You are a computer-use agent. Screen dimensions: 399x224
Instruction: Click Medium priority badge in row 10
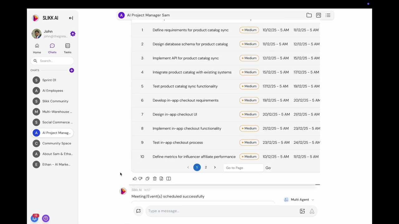point(249,156)
